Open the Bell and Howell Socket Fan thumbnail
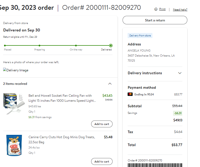The width and height of the screenshot is (200, 167). pos(14,104)
